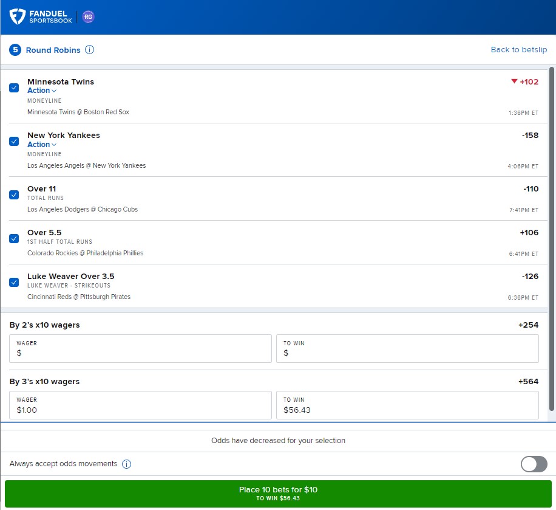The width and height of the screenshot is (556, 510).
Task: Uncheck the Over 11 total runs selection
Action: [x=14, y=195]
